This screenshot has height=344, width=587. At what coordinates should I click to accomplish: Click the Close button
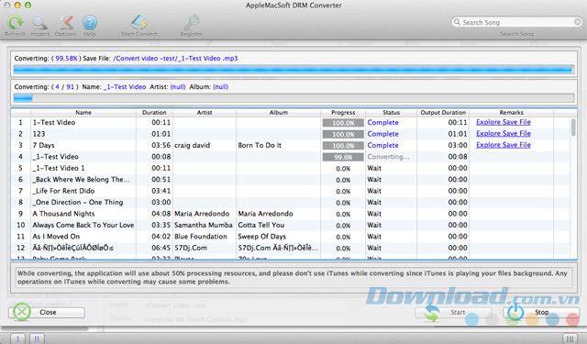tap(47, 312)
